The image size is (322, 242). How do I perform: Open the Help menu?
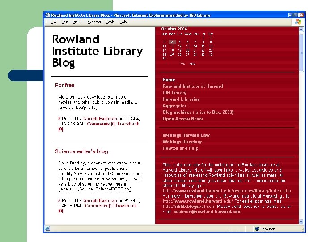pyautogui.click(x=123, y=22)
